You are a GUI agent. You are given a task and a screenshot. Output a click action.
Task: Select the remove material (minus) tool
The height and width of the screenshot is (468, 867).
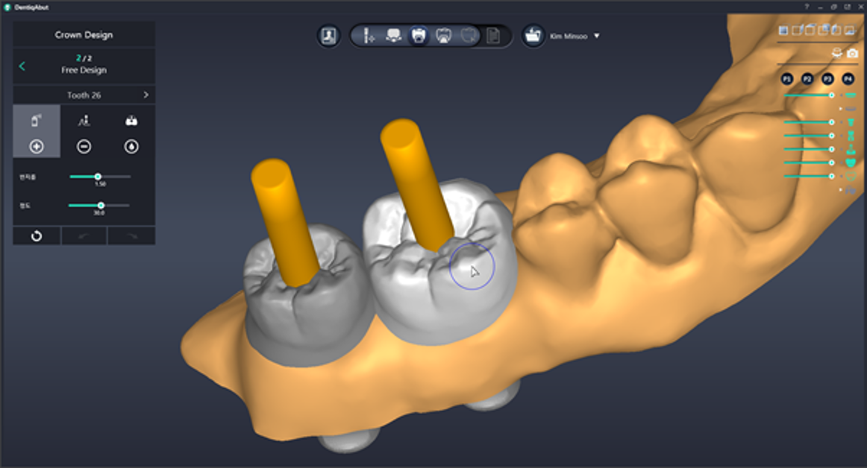coord(84,147)
